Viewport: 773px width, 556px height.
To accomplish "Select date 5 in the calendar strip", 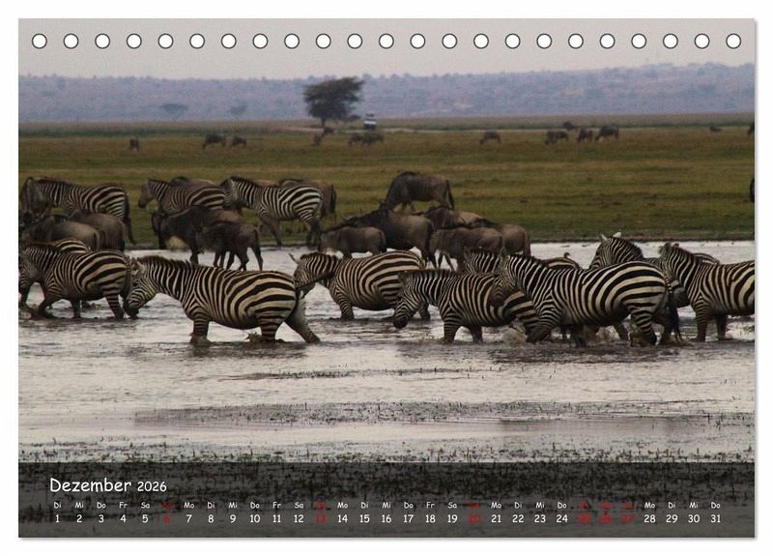I will tap(145, 518).
